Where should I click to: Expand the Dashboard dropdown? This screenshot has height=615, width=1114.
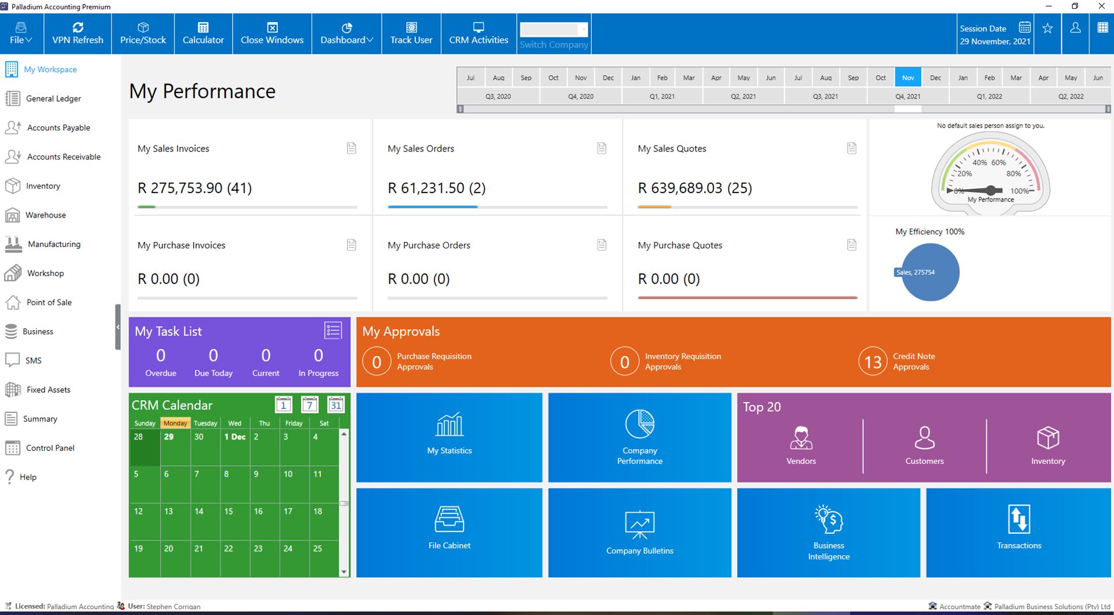click(x=346, y=34)
